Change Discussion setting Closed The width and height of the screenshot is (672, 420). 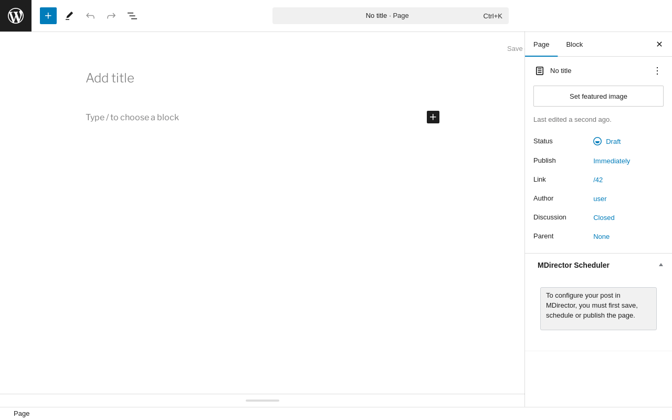[x=604, y=217]
